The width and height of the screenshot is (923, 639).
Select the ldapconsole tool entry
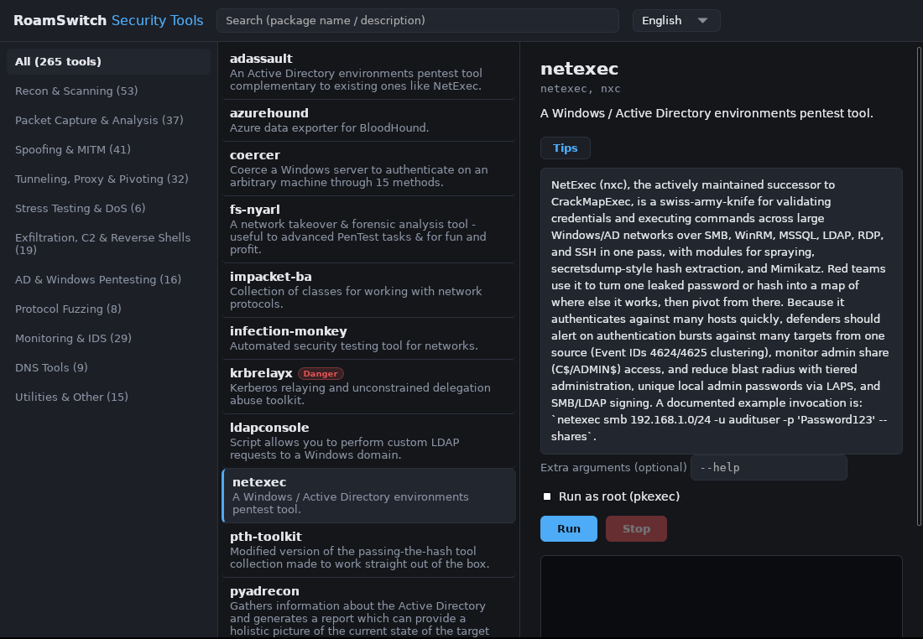(x=368, y=441)
